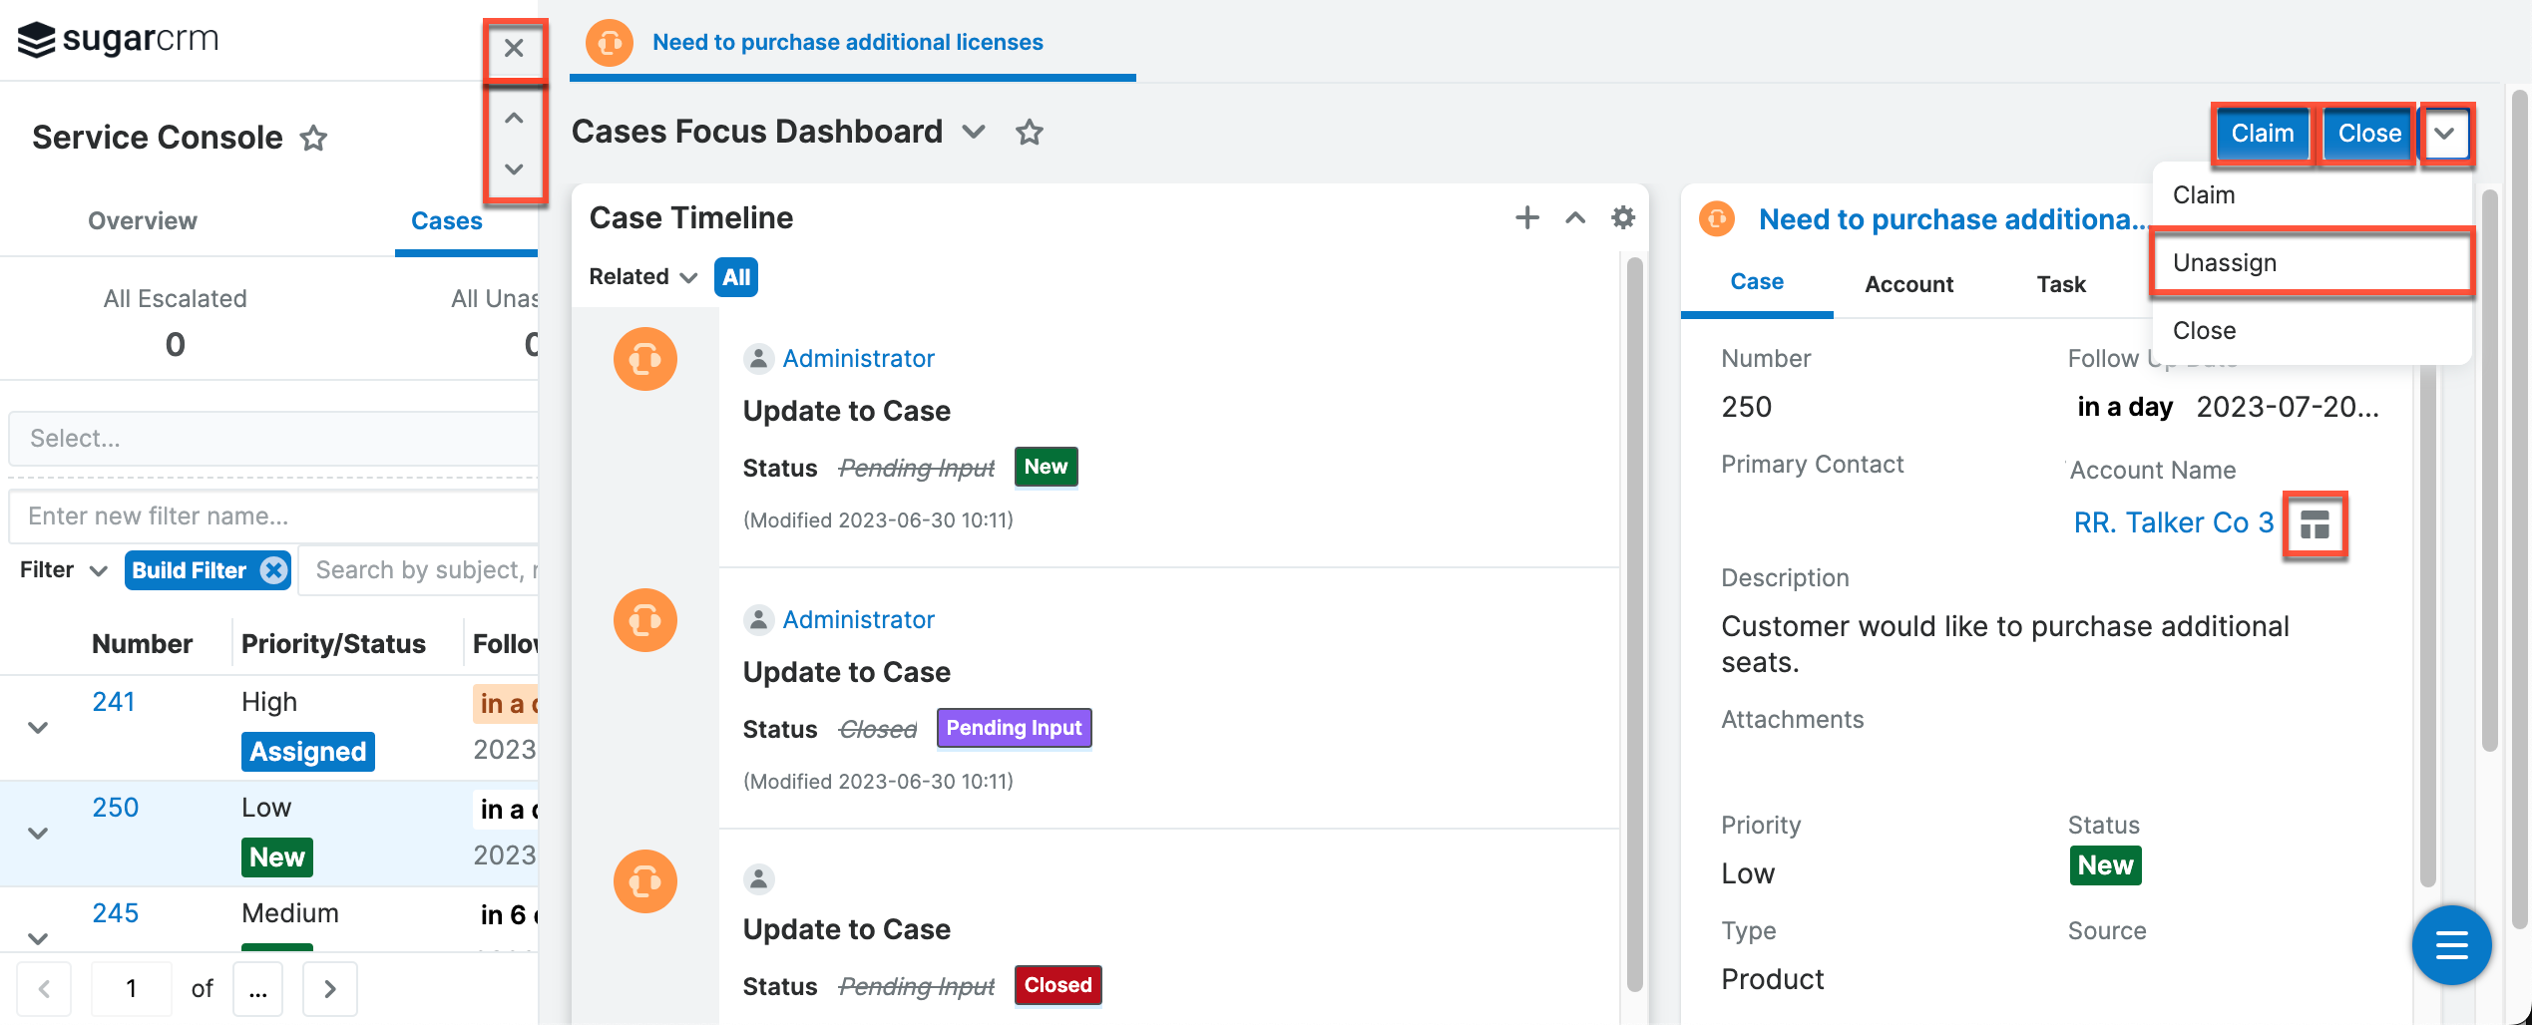Viewport: 2532px width, 1025px height.
Task: Remove the Build Filter chip via its X icon
Action: 271,569
